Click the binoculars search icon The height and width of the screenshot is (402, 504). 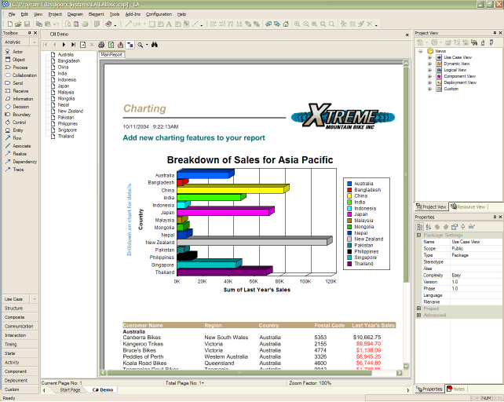[x=155, y=45]
